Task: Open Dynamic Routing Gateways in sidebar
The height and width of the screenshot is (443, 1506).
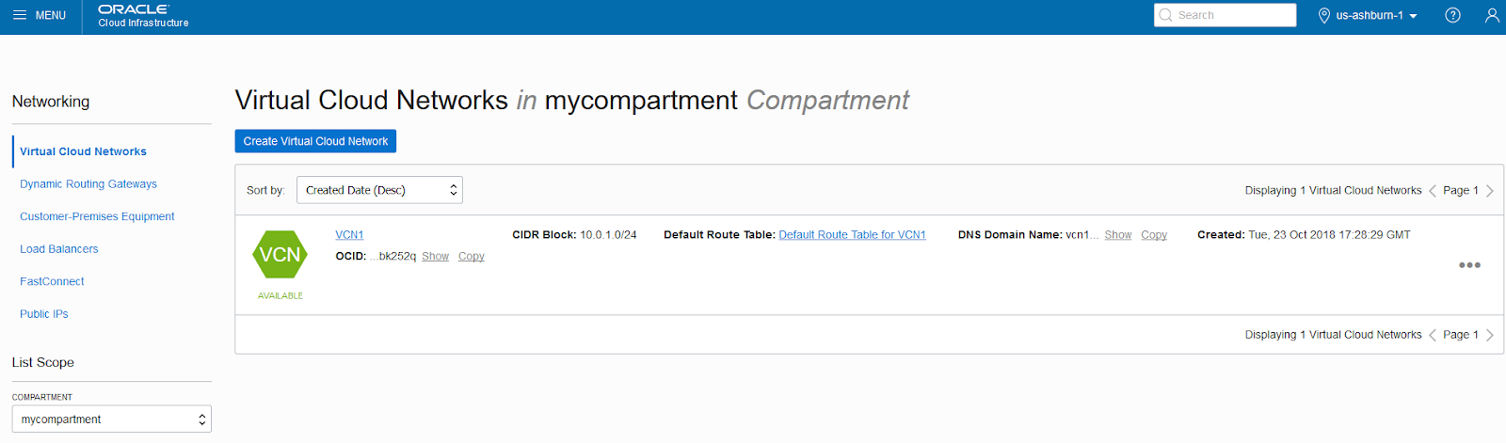Action: tap(88, 184)
